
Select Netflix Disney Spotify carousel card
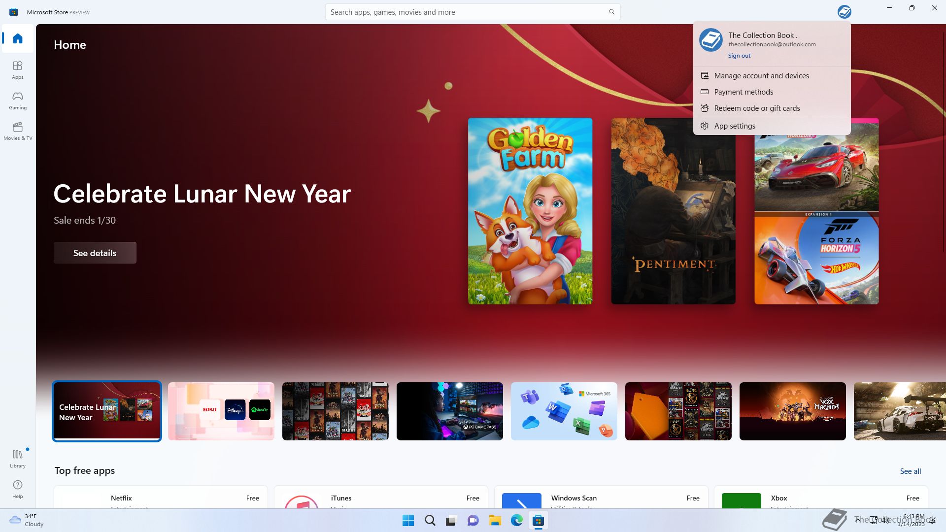[221, 411]
